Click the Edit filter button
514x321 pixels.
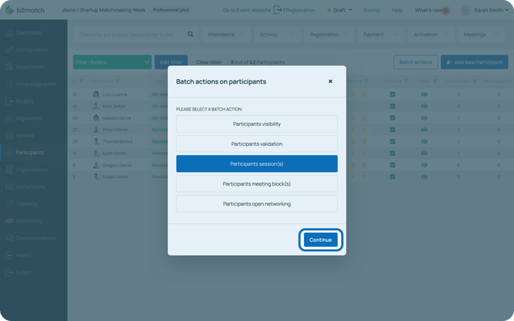coord(171,62)
